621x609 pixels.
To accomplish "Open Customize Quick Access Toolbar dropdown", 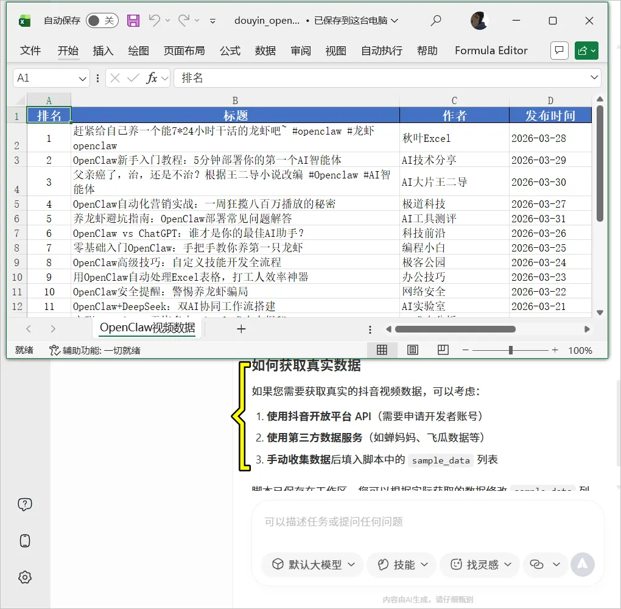I will coord(212,21).
